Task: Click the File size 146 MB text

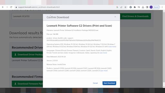Action: [x=52, y=34]
